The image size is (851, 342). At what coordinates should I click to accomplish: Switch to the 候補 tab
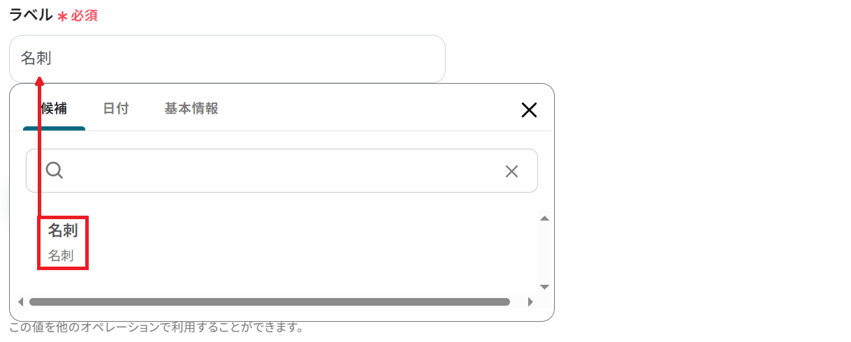(x=54, y=109)
